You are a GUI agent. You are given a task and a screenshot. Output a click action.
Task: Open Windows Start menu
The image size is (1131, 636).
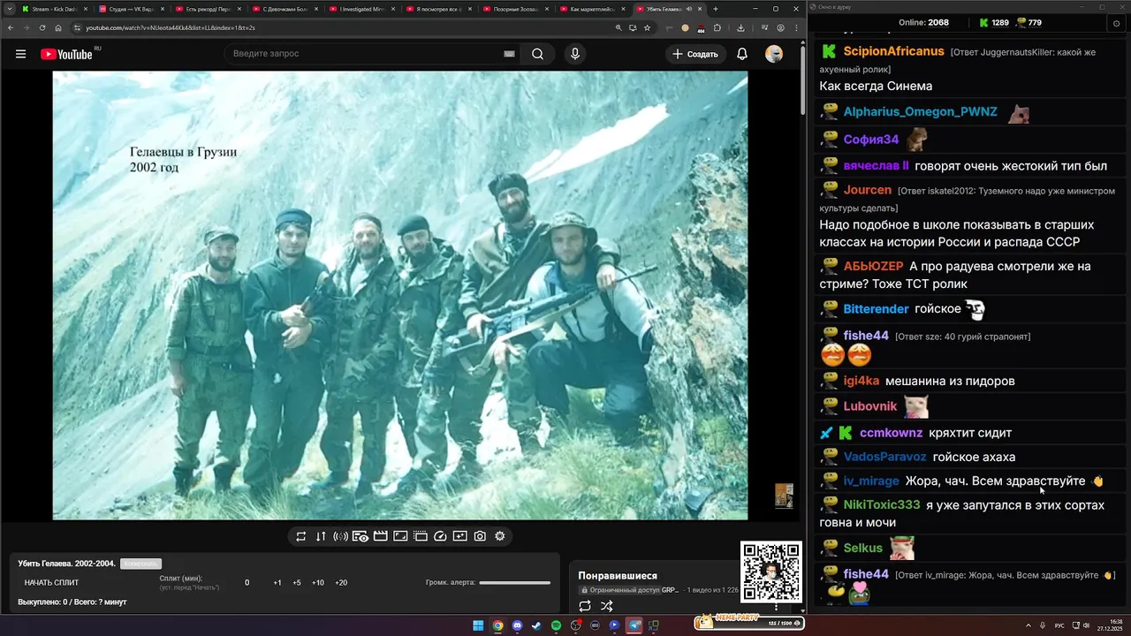click(x=478, y=625)
